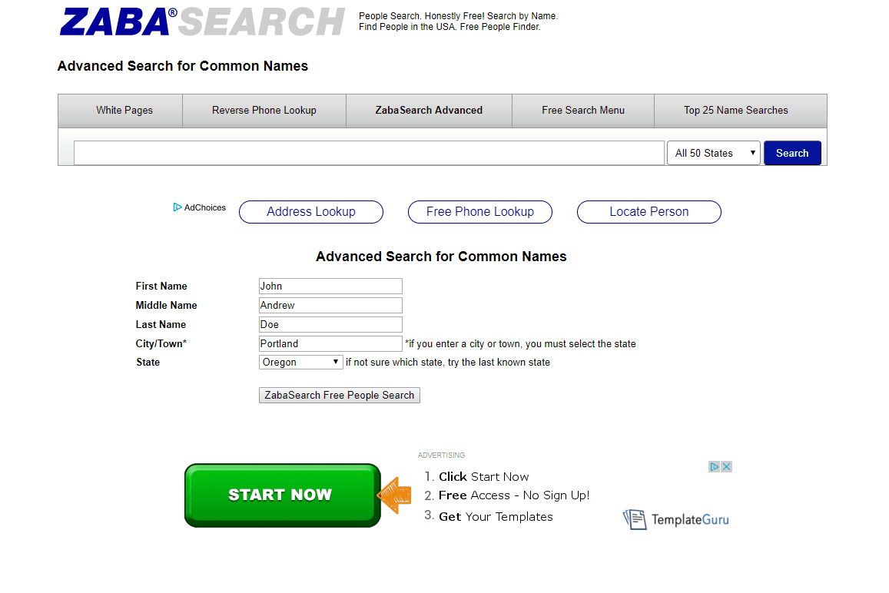889x593 pixels.
Task: Focus the First Name field containing John
Action: 330,286
